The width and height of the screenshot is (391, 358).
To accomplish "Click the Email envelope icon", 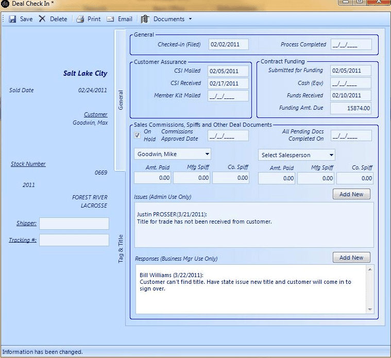I will pyautogui.click(x=110, y=19).
